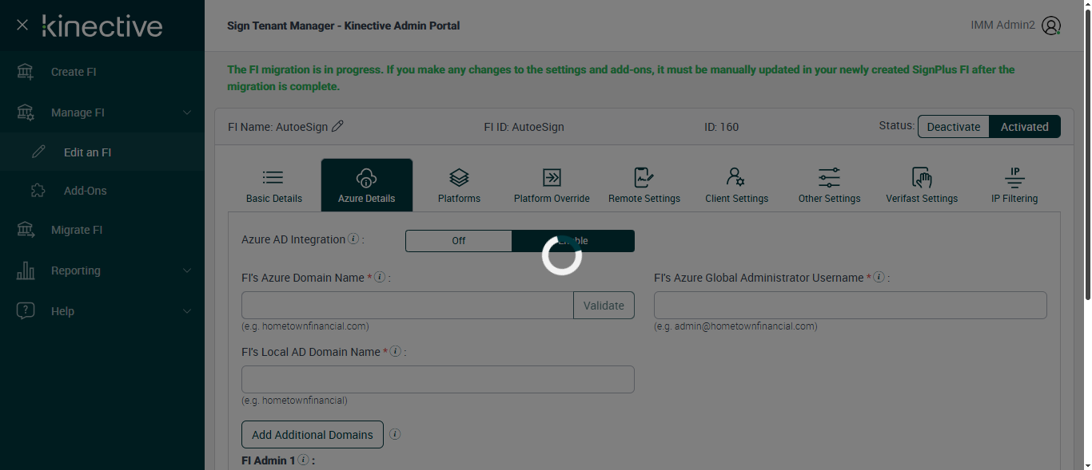
Task: Switch to the Client Settings tab
Action: [x=736, y=186]
